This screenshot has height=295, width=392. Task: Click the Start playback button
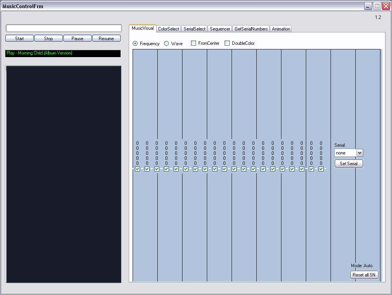pos(19,39)
